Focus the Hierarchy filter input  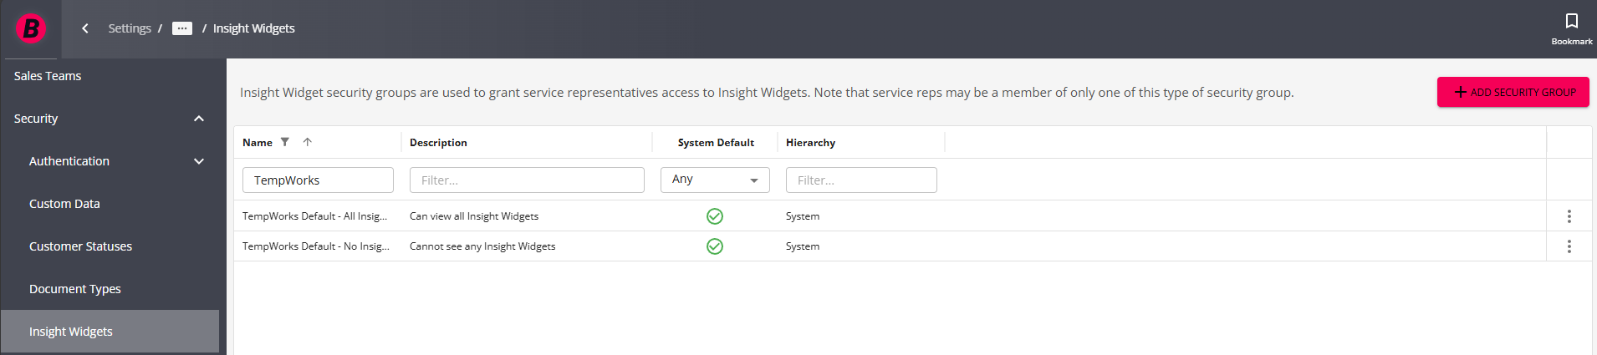pos(861,180)
